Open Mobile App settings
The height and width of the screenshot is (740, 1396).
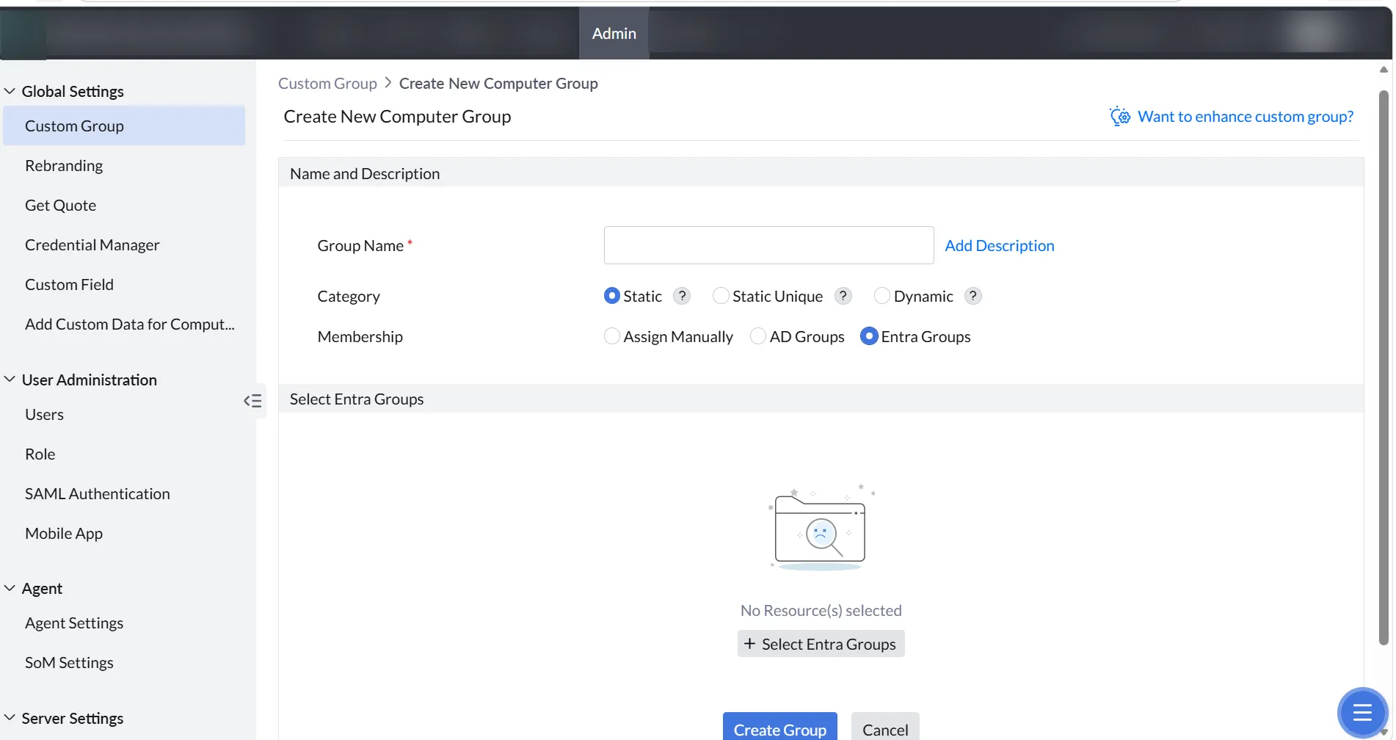(64, 533)
